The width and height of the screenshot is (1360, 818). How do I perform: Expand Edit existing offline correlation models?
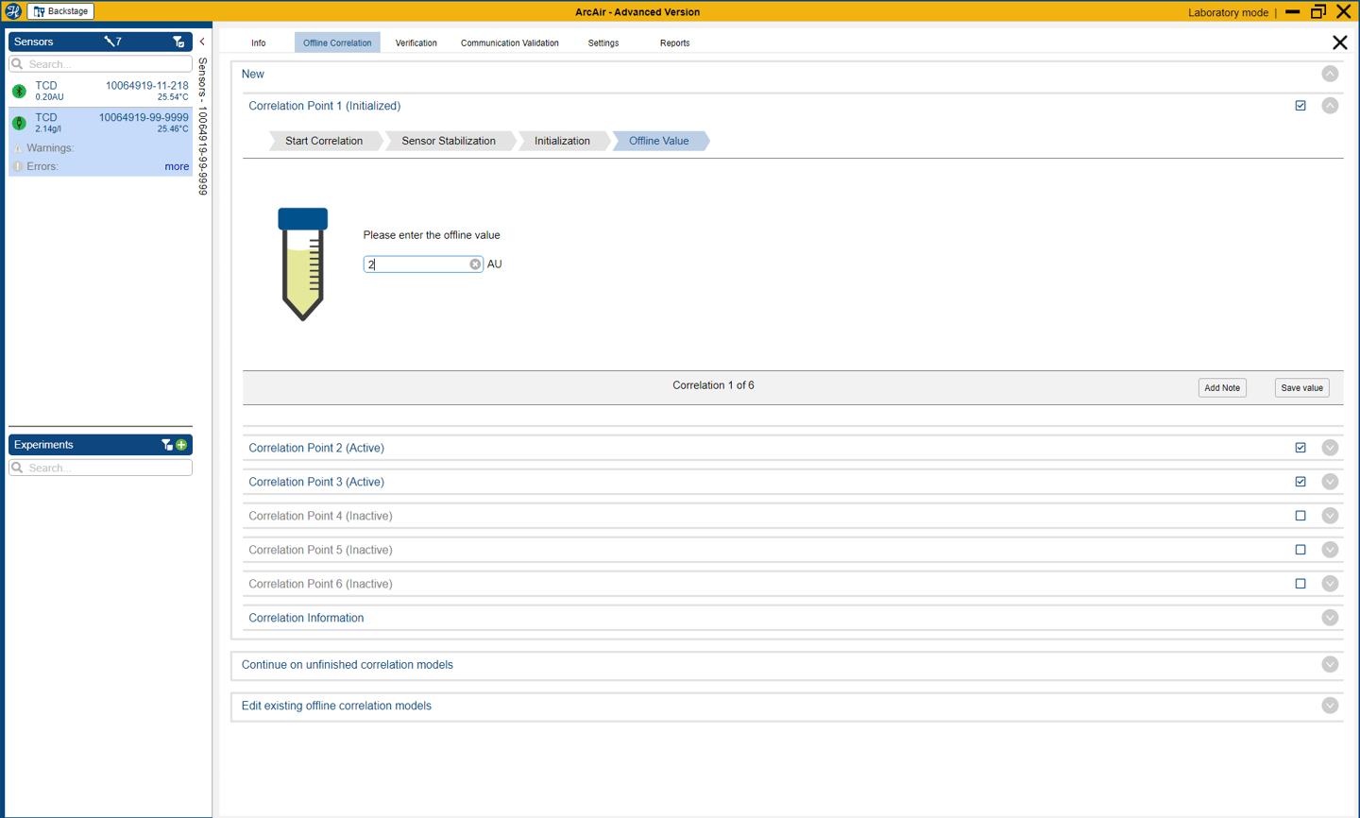coord(1330,706)
